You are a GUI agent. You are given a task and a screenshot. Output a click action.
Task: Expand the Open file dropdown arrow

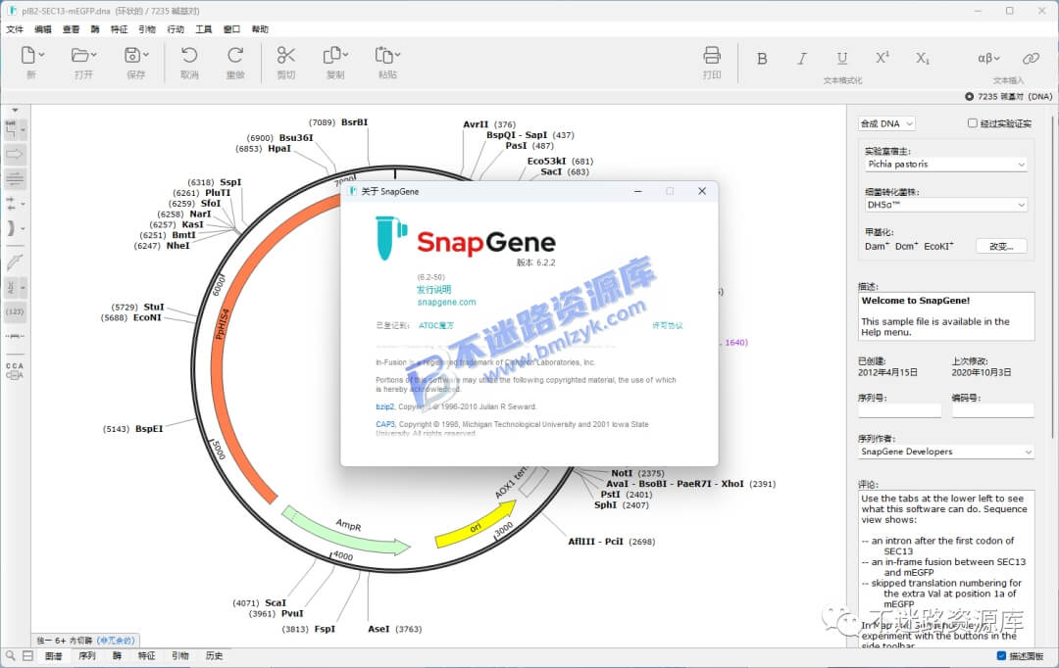click(x=94, y=55)
